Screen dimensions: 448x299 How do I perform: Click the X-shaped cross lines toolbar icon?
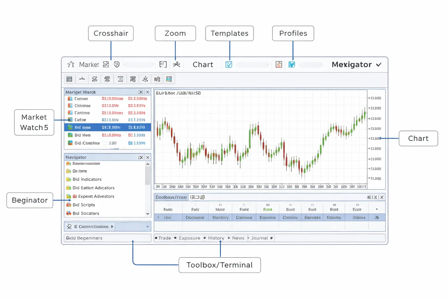[145, 79]
